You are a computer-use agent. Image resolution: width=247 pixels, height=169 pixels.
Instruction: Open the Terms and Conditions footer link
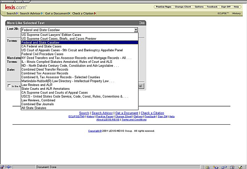(134, 120)
